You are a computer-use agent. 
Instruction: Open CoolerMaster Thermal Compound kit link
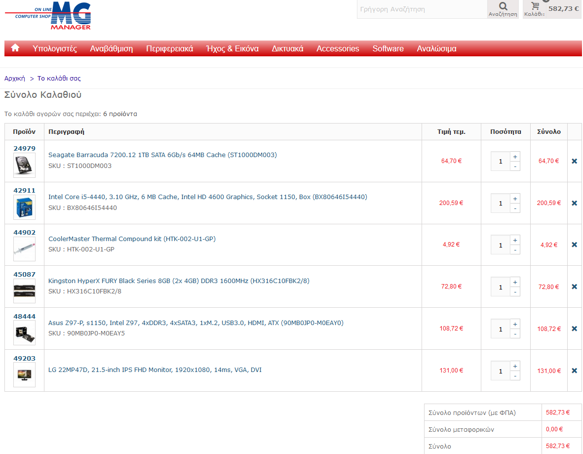coord(132,239)
